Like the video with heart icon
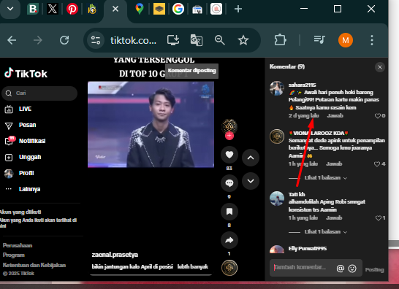This screenshot has height=289, width=399. 229,155
